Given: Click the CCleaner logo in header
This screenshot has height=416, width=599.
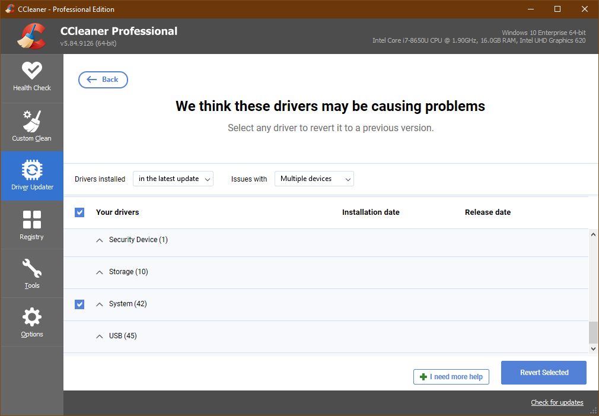Looking at the screenshot, I should coord(31,36).
